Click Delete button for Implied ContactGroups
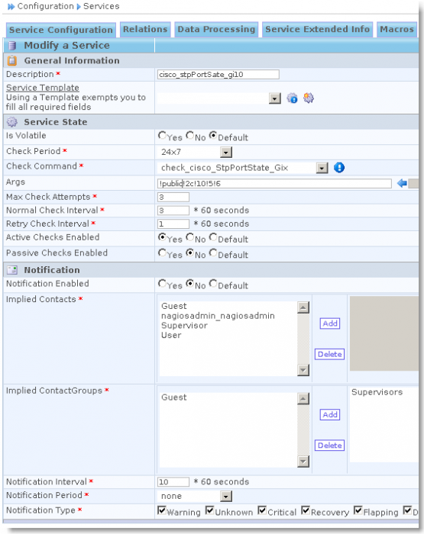The image size is (424, 534). (x=329, y=445)
